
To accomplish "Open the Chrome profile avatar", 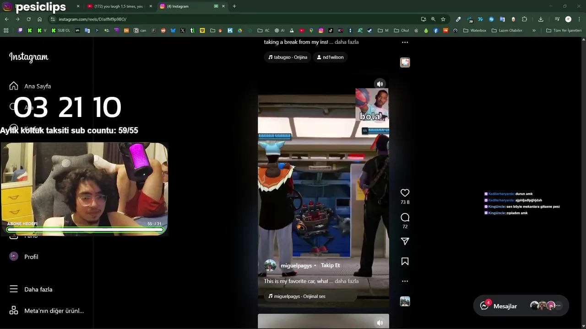I will tap(568, 19).
